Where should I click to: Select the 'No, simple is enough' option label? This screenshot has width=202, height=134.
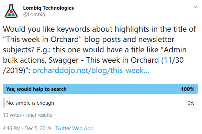30,103
